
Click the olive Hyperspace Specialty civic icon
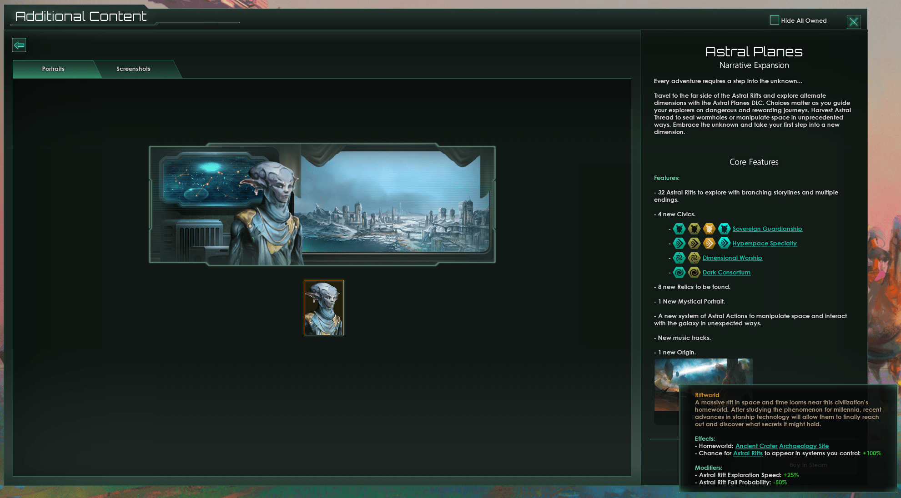coord(694,243)
